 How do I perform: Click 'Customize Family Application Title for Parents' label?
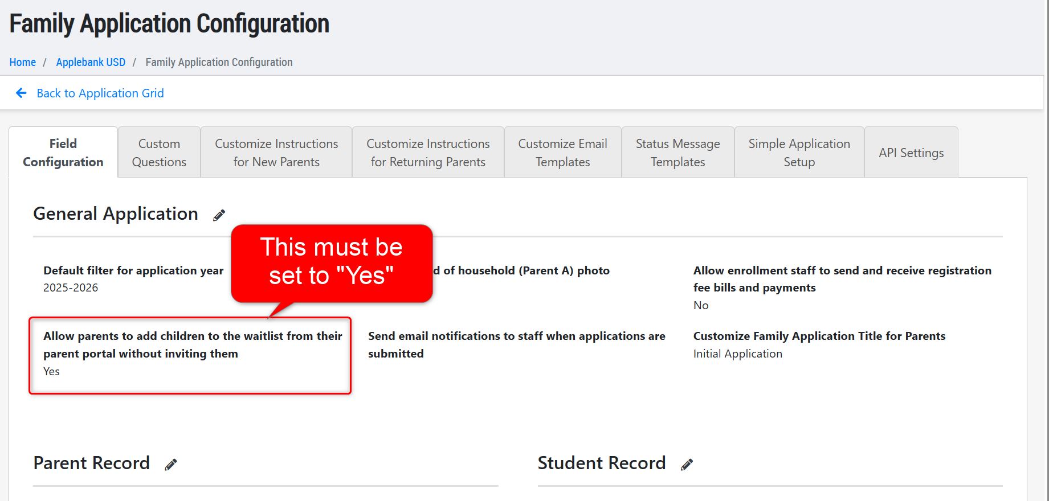pyautogui.click(x=819, y=336)
